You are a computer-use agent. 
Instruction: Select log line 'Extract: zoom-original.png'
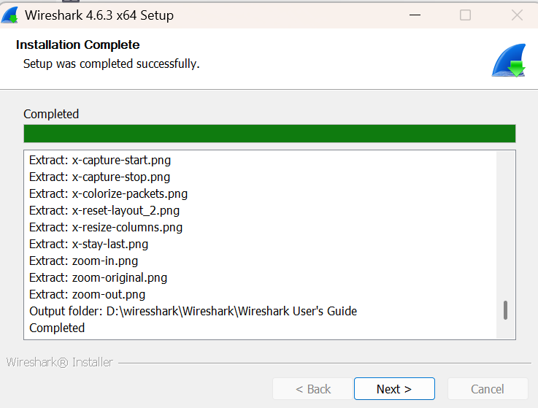[x=98, y=278]
